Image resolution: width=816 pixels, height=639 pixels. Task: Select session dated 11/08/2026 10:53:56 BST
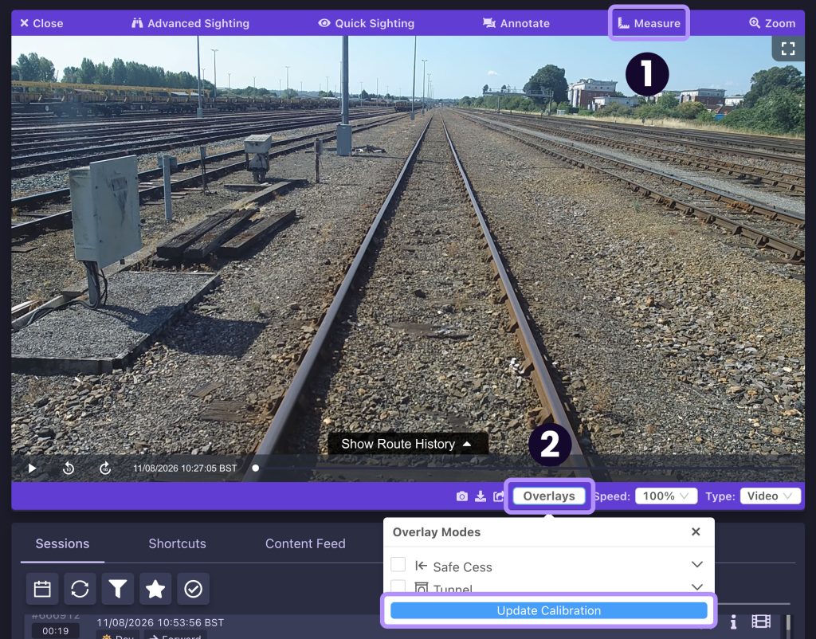pos(160,622)
